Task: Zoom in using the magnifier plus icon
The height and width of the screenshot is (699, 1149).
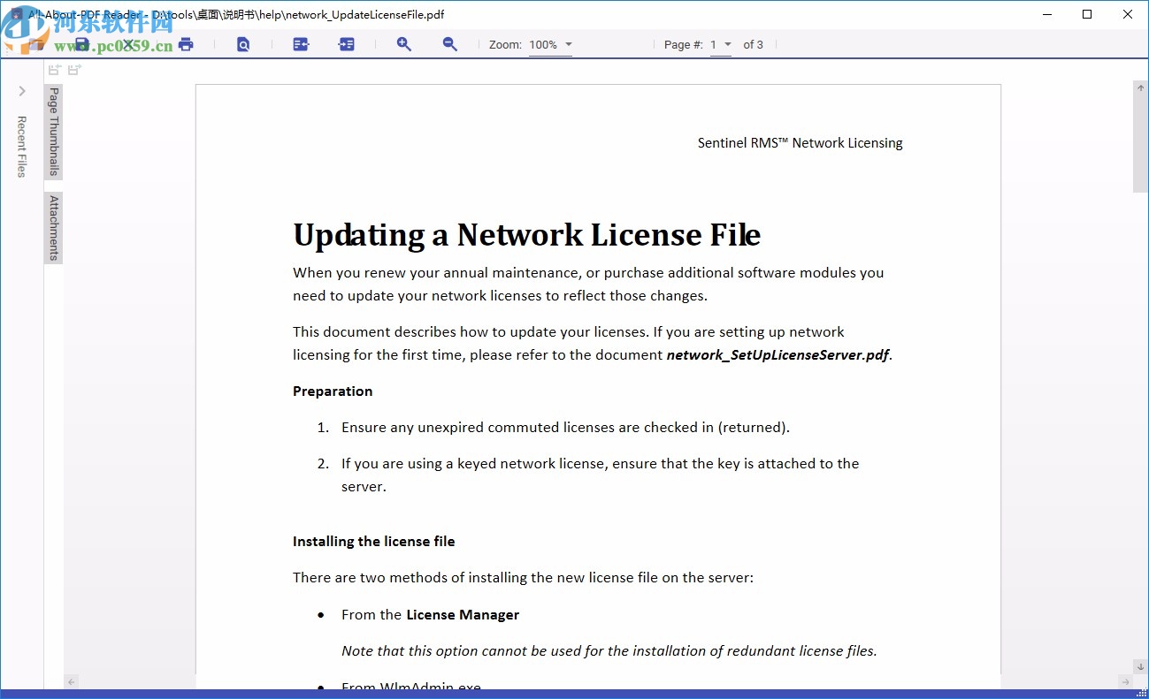Action: click(x=404, y=44)
